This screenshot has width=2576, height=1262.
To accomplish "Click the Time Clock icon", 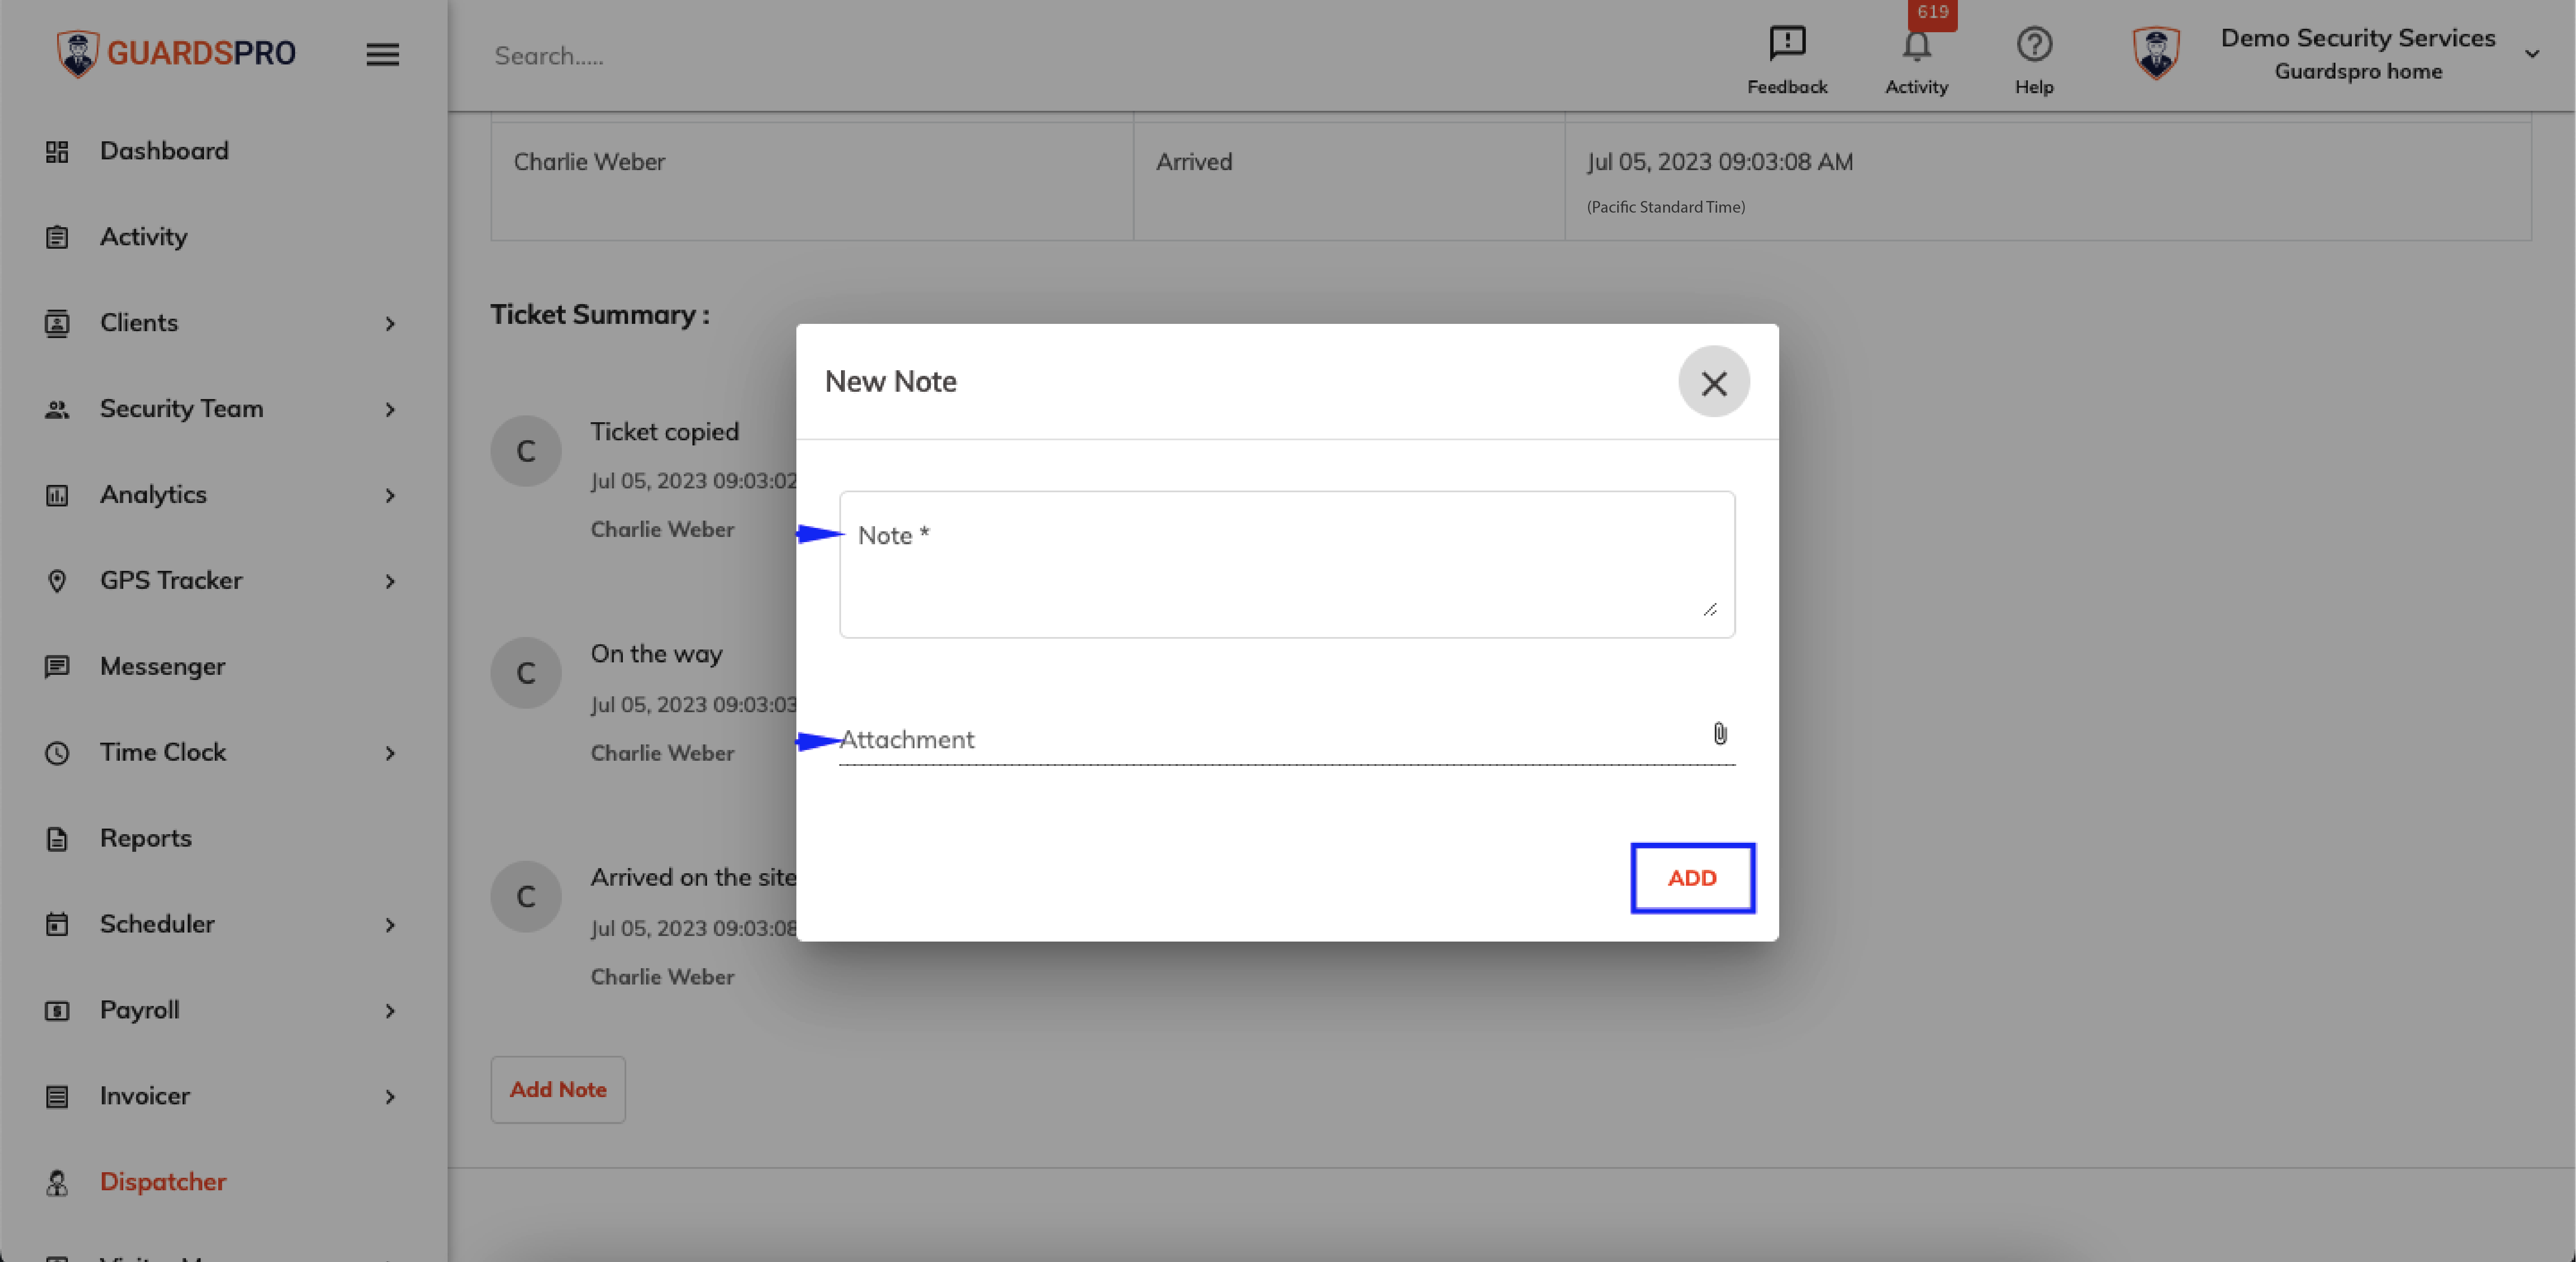I will click(x=57, y=753).
